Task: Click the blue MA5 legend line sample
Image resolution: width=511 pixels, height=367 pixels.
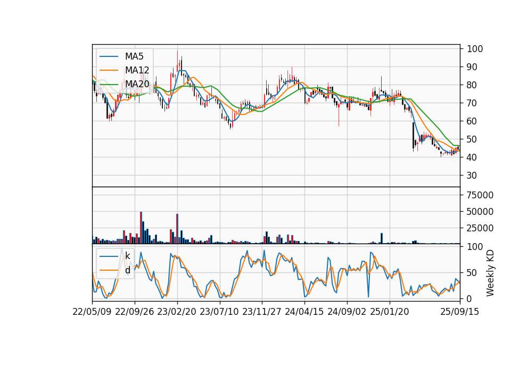Action: [109, 56]
